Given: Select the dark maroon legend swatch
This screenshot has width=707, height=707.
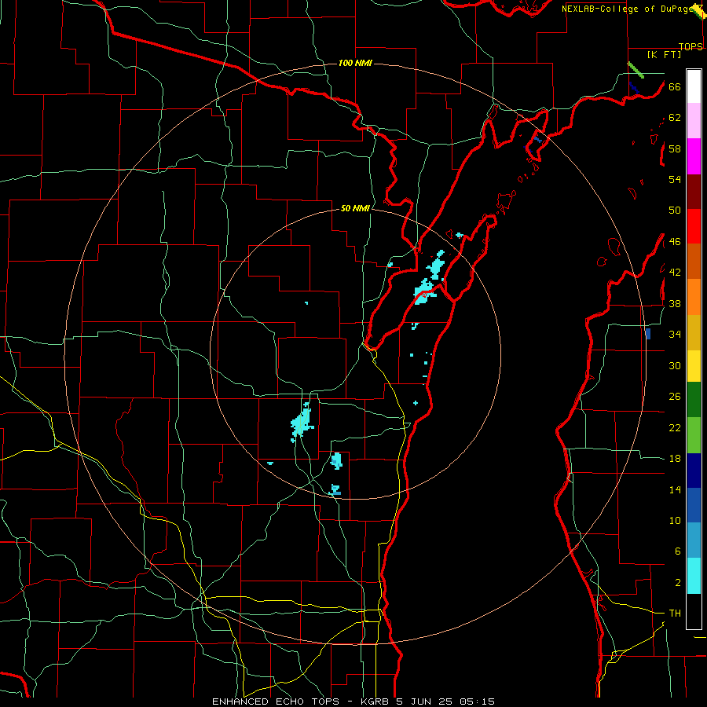Looking at the screenshot, I should pos(694,192).
